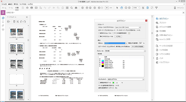Switch to the ツール tab
Screen dimensions: 186x102
(11, 8)
